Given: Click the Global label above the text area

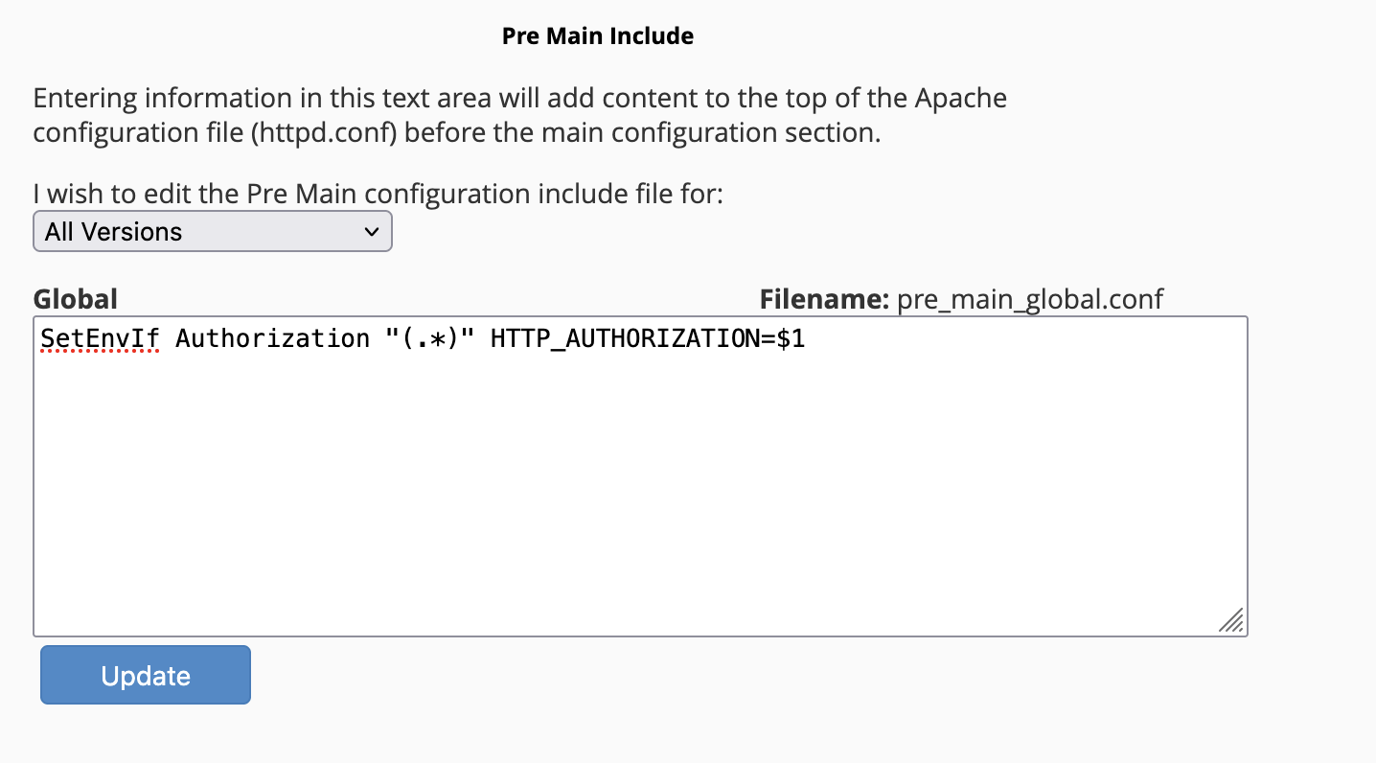Looking at the screenshot, I should pos(76,299).
